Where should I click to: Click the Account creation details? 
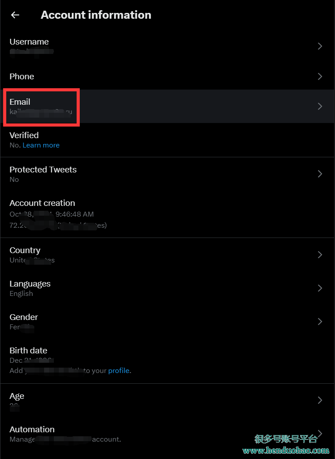(58, 214)
